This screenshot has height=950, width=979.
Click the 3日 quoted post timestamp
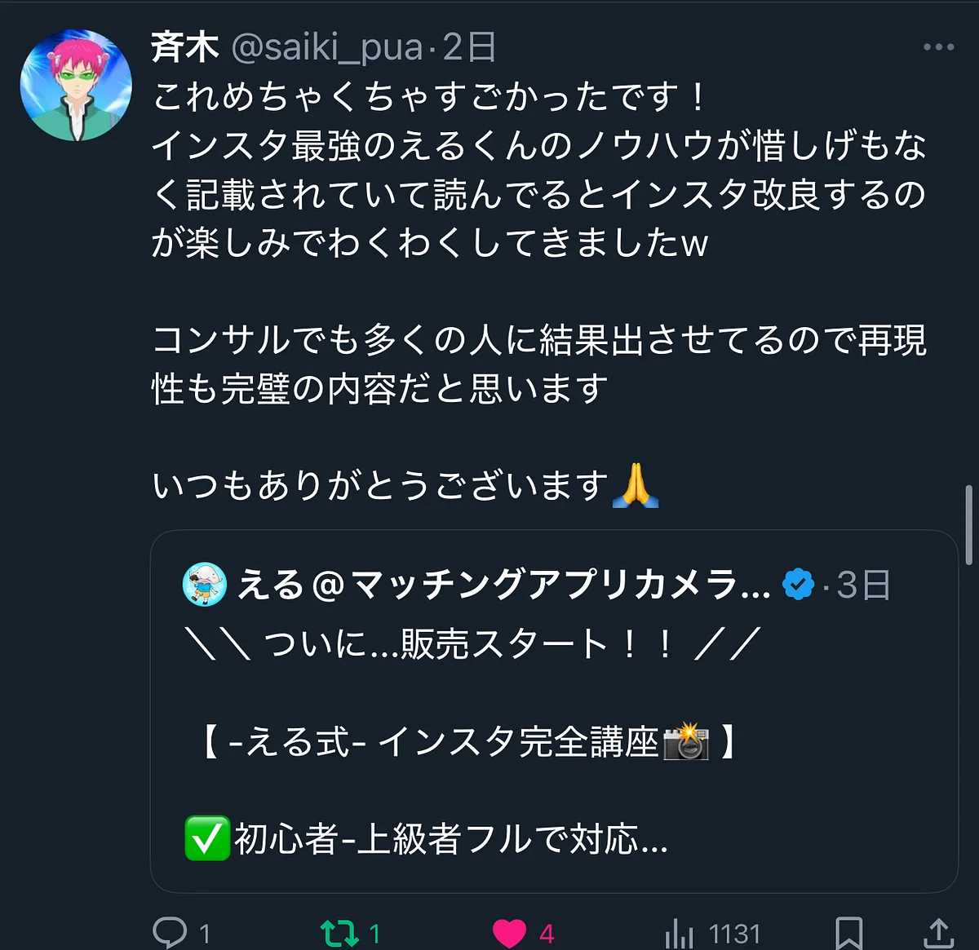pyautogui.click(x=864, y=585)
